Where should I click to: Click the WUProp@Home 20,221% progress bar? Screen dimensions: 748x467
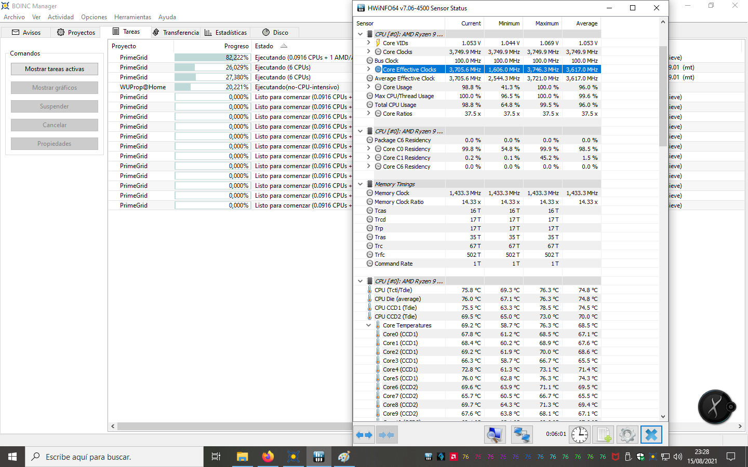(x=212, y=87)
